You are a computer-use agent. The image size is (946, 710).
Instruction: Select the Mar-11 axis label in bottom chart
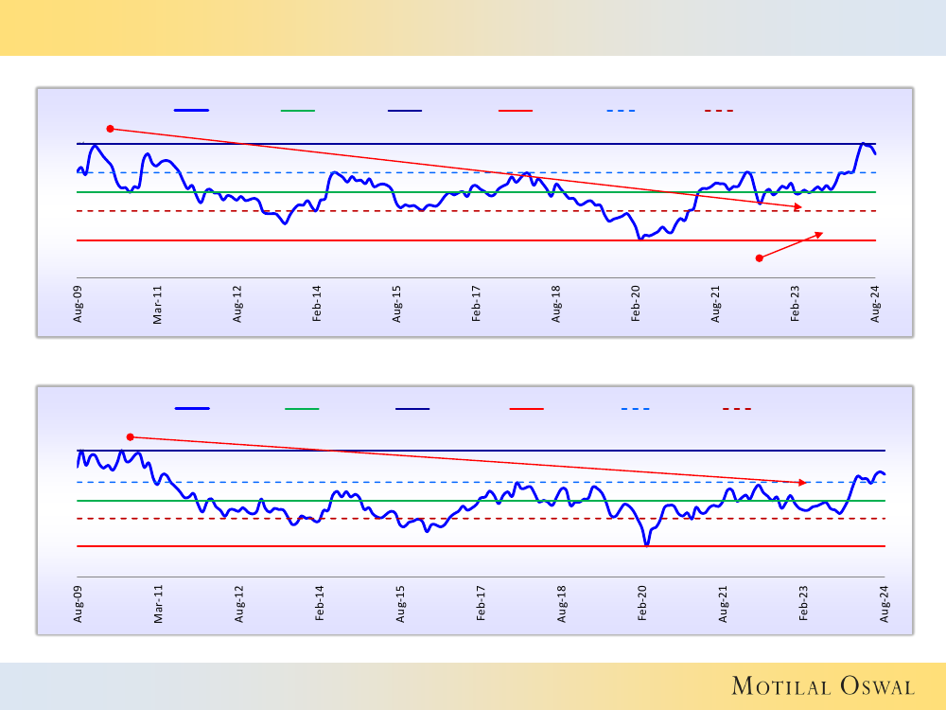click(x=159, y=604)
